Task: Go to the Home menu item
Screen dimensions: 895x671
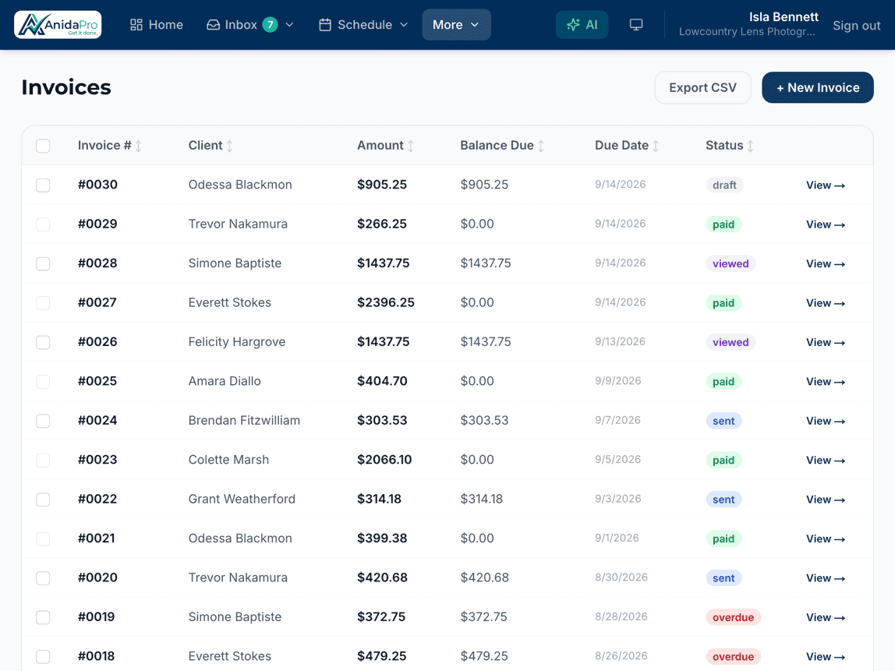Action: pos(157,24)
